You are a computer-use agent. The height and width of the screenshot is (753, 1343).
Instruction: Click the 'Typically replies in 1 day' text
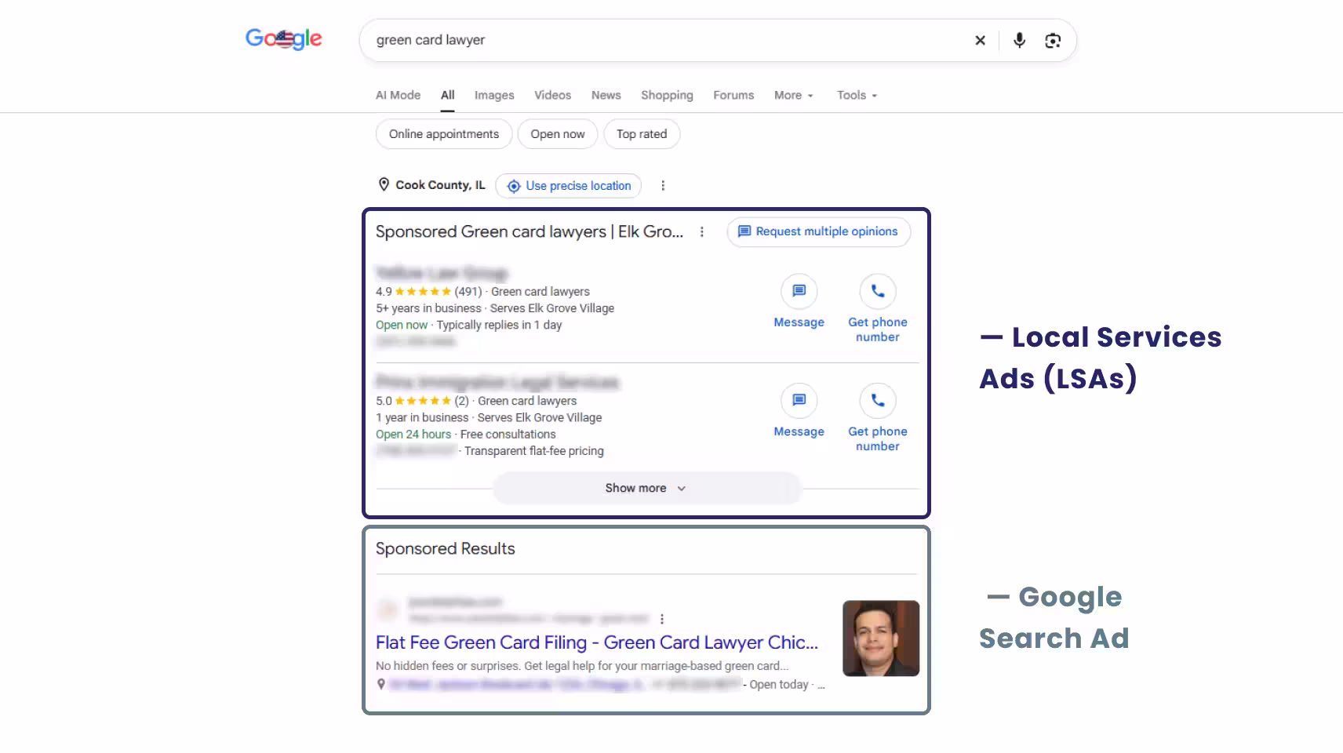pyautogui.click(x=500, y=325)
